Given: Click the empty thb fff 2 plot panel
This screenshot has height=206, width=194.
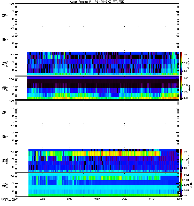Looking at the screenshot, I should [97, 39].
